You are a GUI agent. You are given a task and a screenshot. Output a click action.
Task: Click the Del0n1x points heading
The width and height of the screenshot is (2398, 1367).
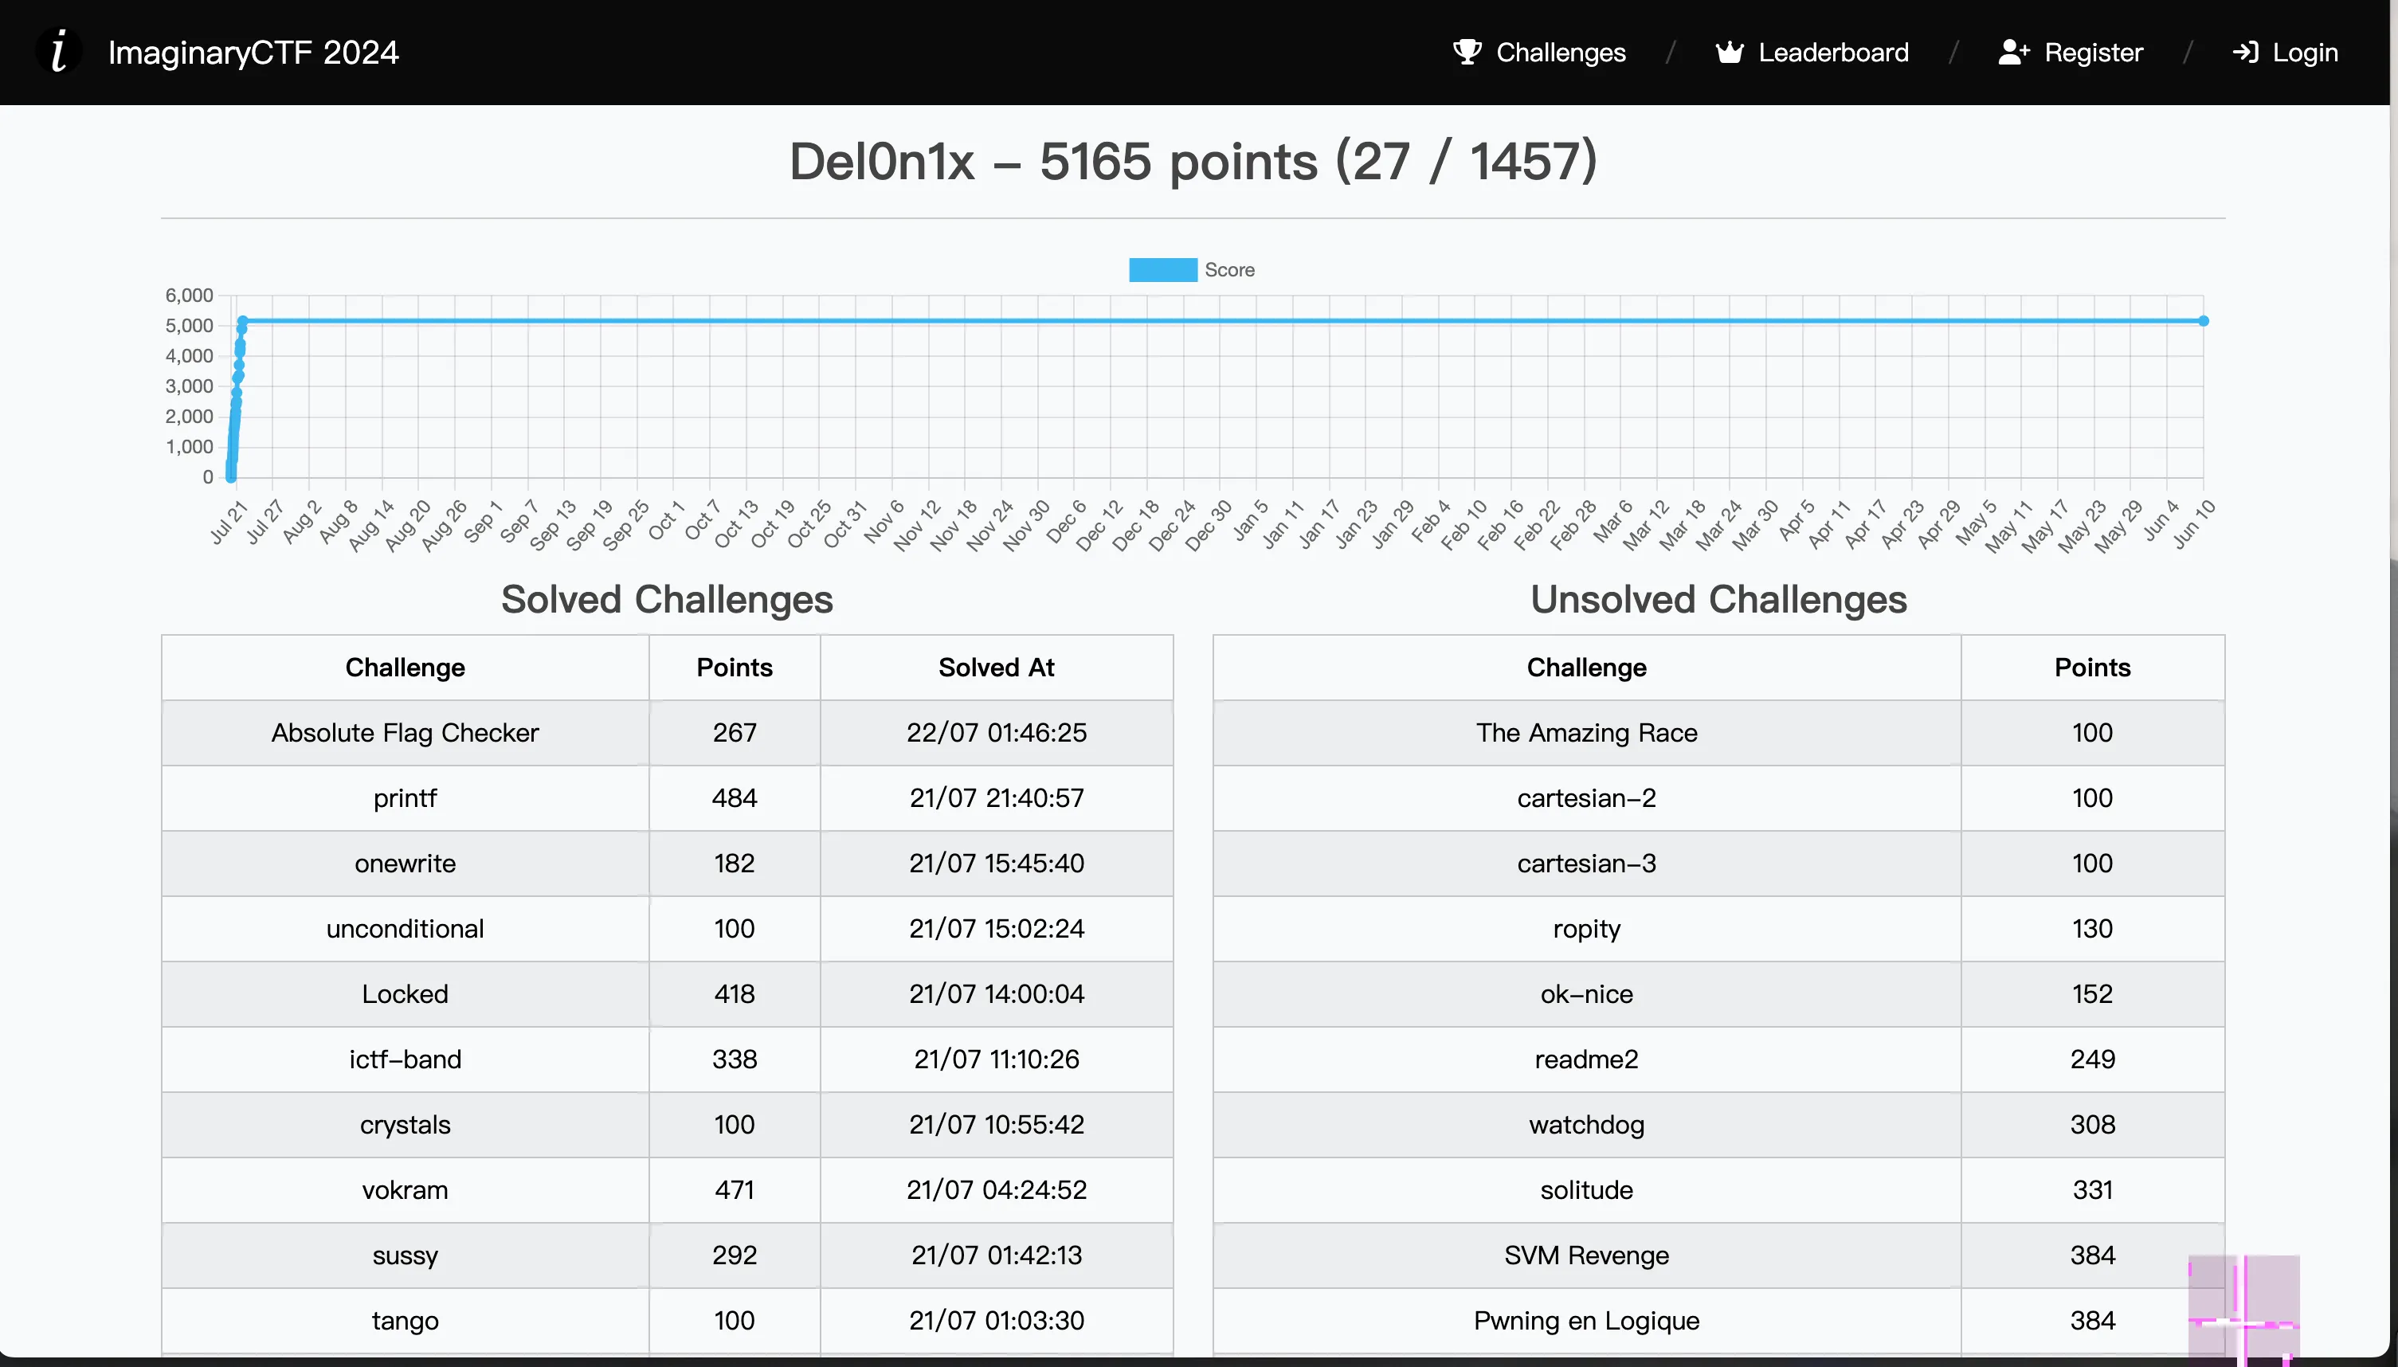pos(1193,161)
